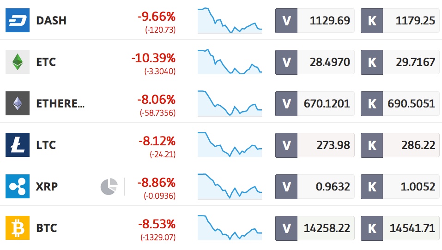The width and height of the screenshot is (442, 250).
Task: Select the ETHERE... market name
Action: point(61,103)
